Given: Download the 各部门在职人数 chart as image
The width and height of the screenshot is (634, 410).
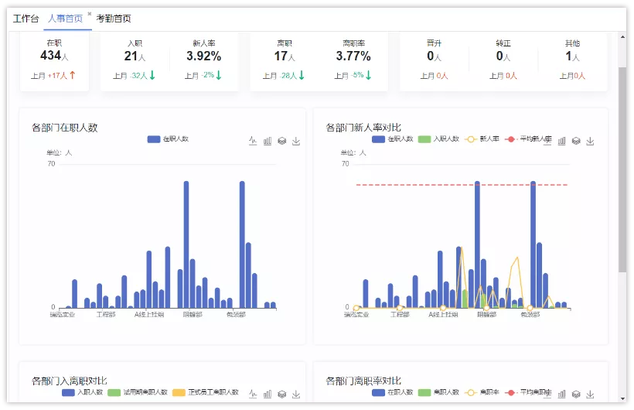Looking at the screenshot, I should [296, 141].
